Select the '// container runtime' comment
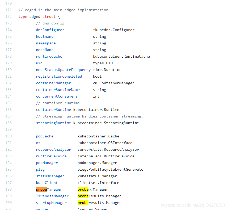The width and height of the screenshot is (228, 210). [58, 103]
